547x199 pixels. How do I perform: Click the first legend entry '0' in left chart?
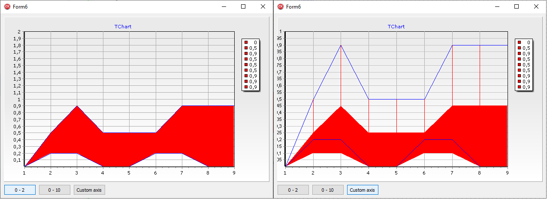click(x=251, y=42)
